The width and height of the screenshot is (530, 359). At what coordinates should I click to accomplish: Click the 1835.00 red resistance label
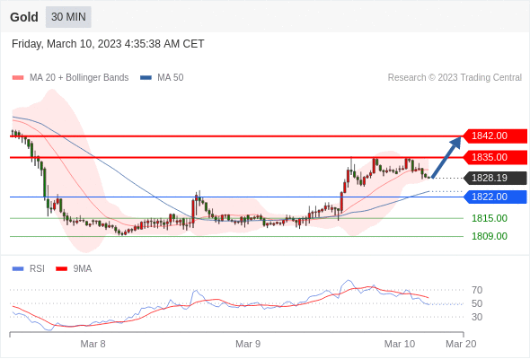click(495, 157)
